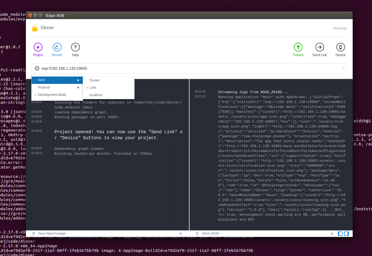This screenshot has height=256, width=372.
Task: Click "Building JavaScript bundle" log line
Action: tap(104, 154)
